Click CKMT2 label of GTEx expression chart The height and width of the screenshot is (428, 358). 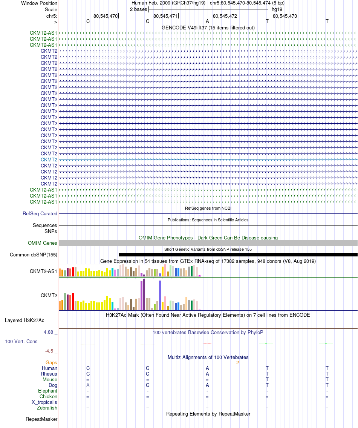[x=49, y=295]
